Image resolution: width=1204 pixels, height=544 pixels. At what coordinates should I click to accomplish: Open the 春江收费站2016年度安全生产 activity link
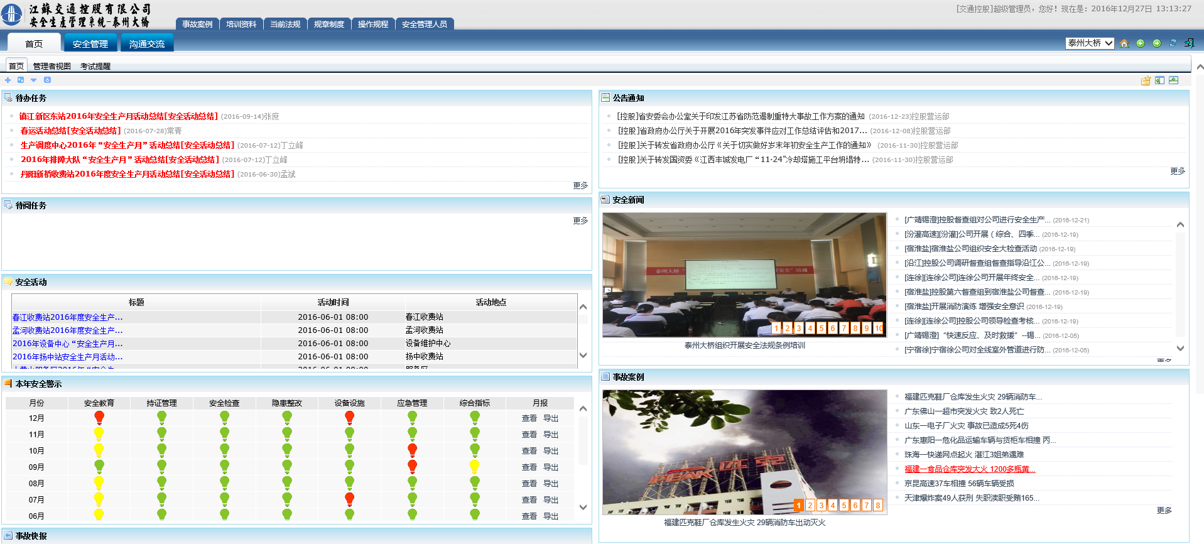tap(68, 317)
